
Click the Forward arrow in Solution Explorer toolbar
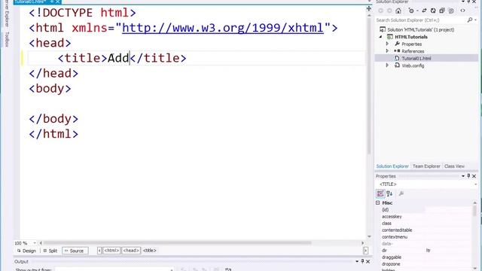(x=389, y=11)
